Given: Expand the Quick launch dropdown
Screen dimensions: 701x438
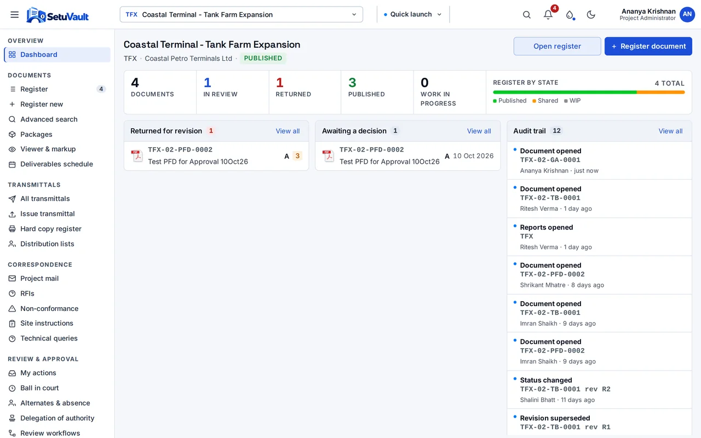Looking at the screenshot, I should pyautogui.click(x=413, y=15).
